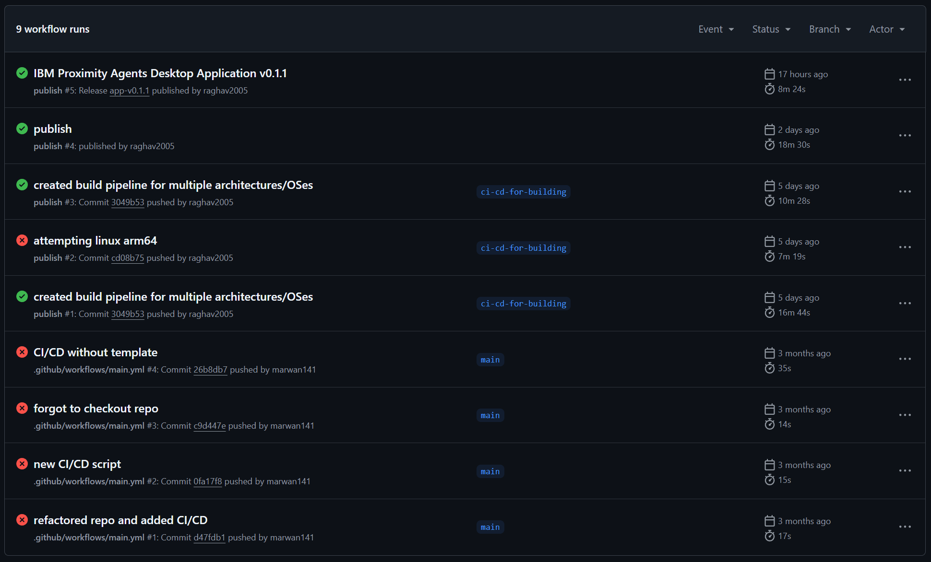Open release tag app-v0.1.1 link
931x562 pixels.
129,91
